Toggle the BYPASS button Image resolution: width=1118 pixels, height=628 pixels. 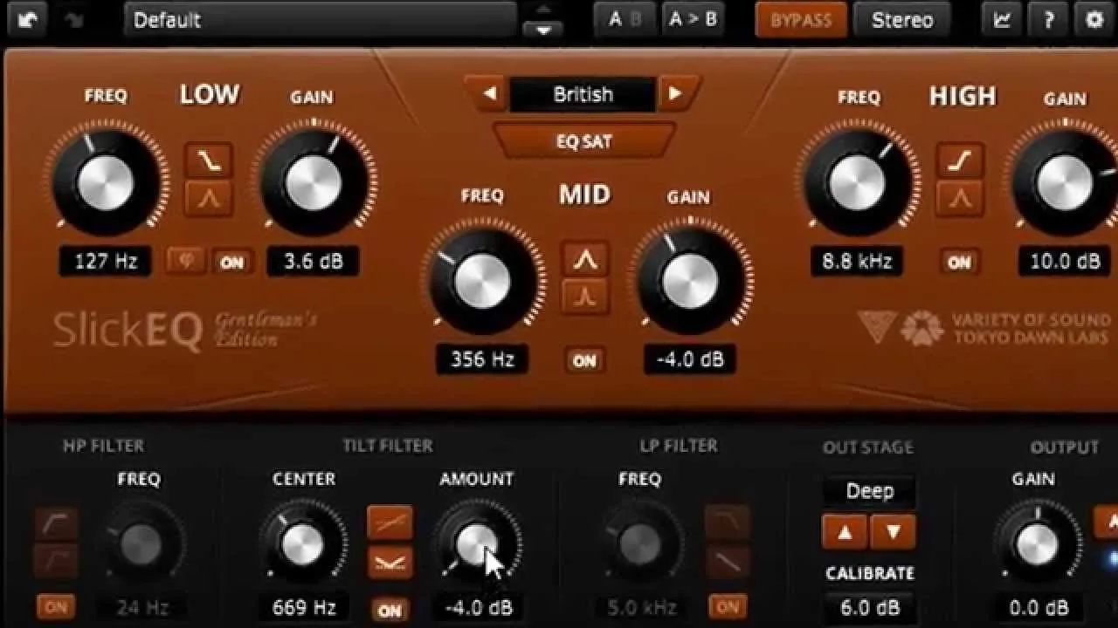point(801,19)
